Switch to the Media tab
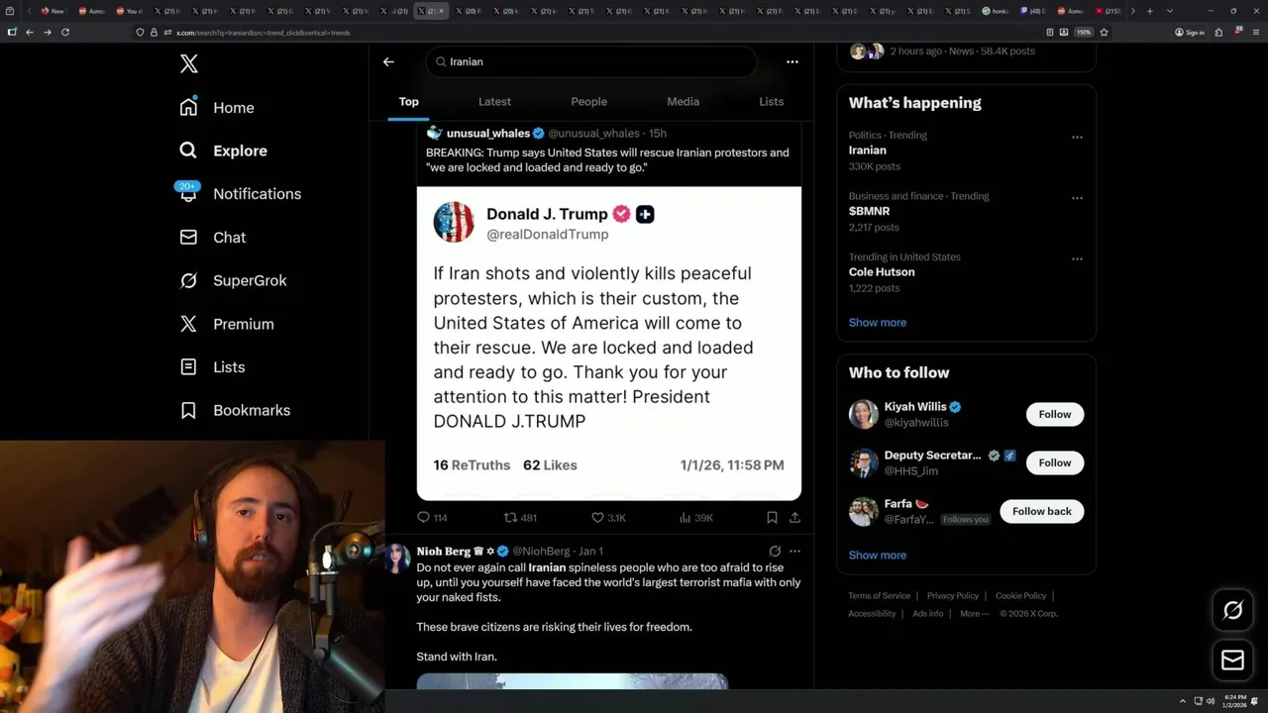 pyautogui.click(x=683, y=101)
